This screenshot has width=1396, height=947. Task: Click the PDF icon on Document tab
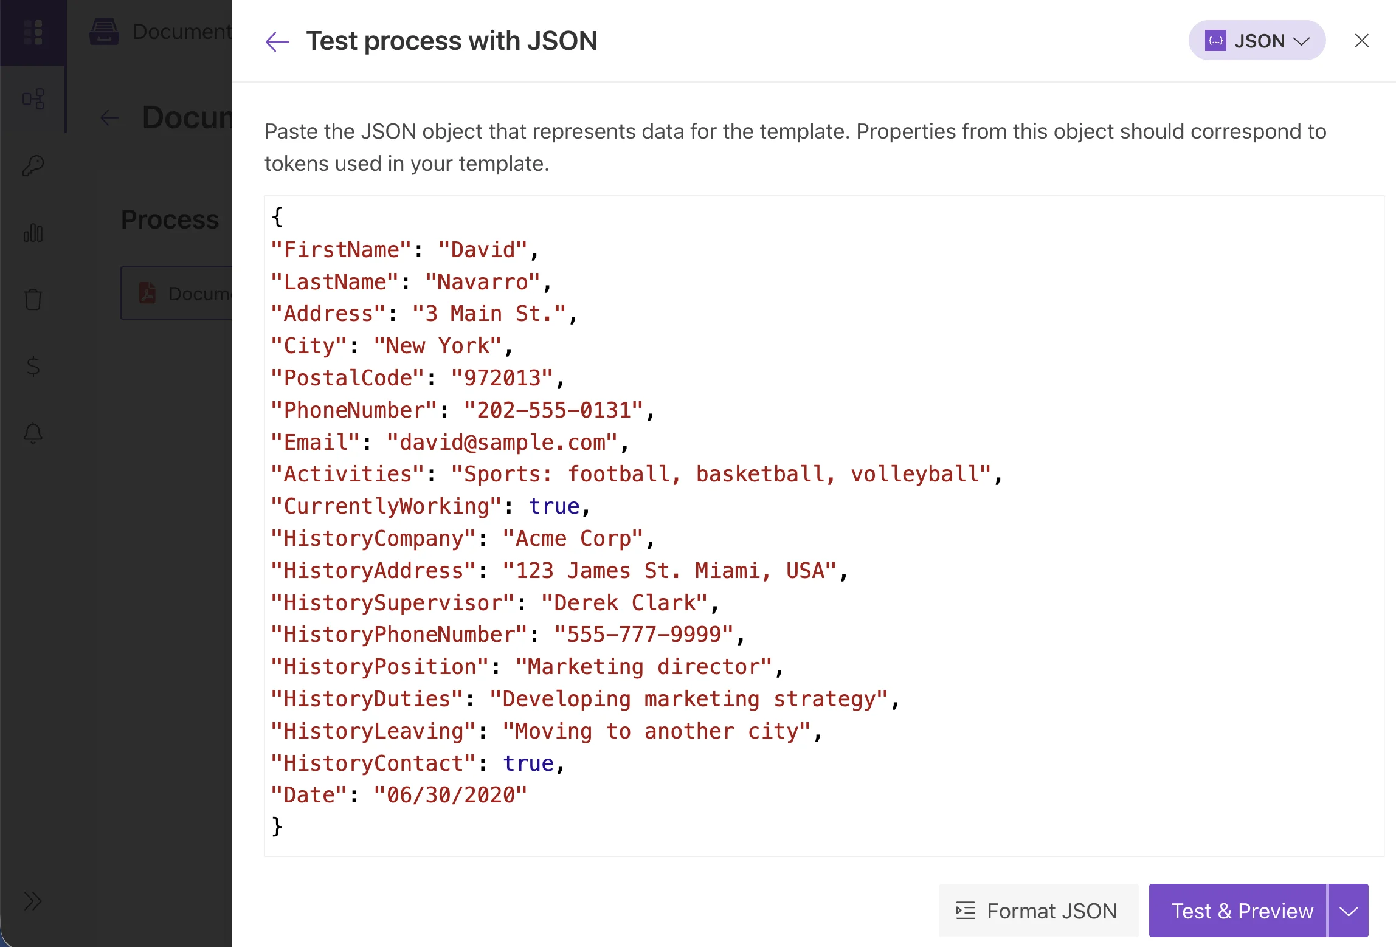pyautogui.click(x=147, y=293)
